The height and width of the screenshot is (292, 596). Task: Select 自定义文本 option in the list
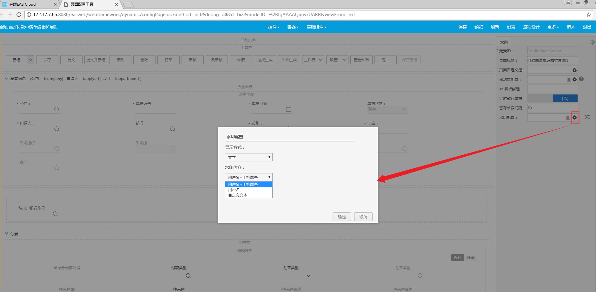[249, 195]
